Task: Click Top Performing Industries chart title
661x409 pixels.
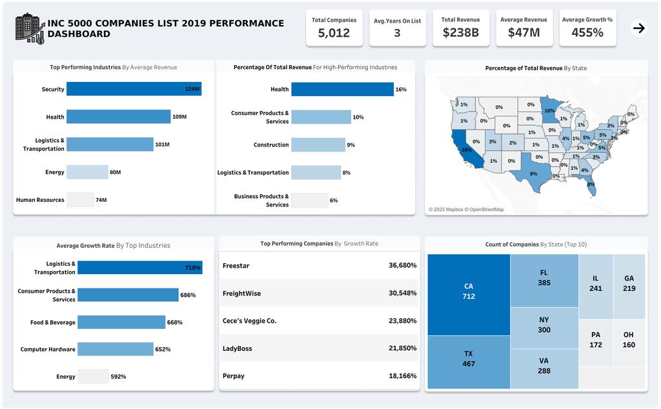Action: coord(114,67)
